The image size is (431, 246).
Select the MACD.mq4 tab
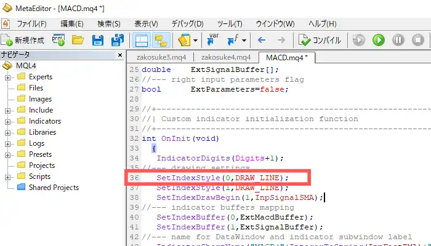pos(287,57)
